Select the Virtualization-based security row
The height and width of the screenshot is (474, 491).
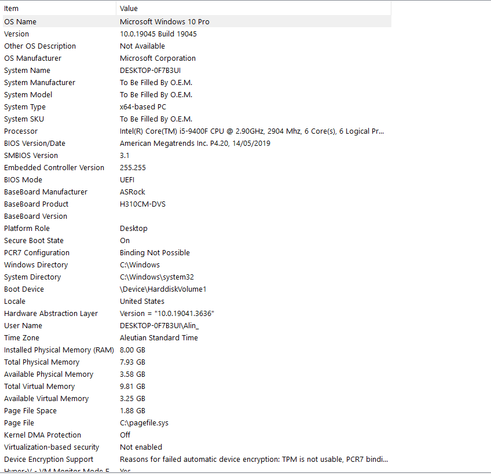(197, 447)
